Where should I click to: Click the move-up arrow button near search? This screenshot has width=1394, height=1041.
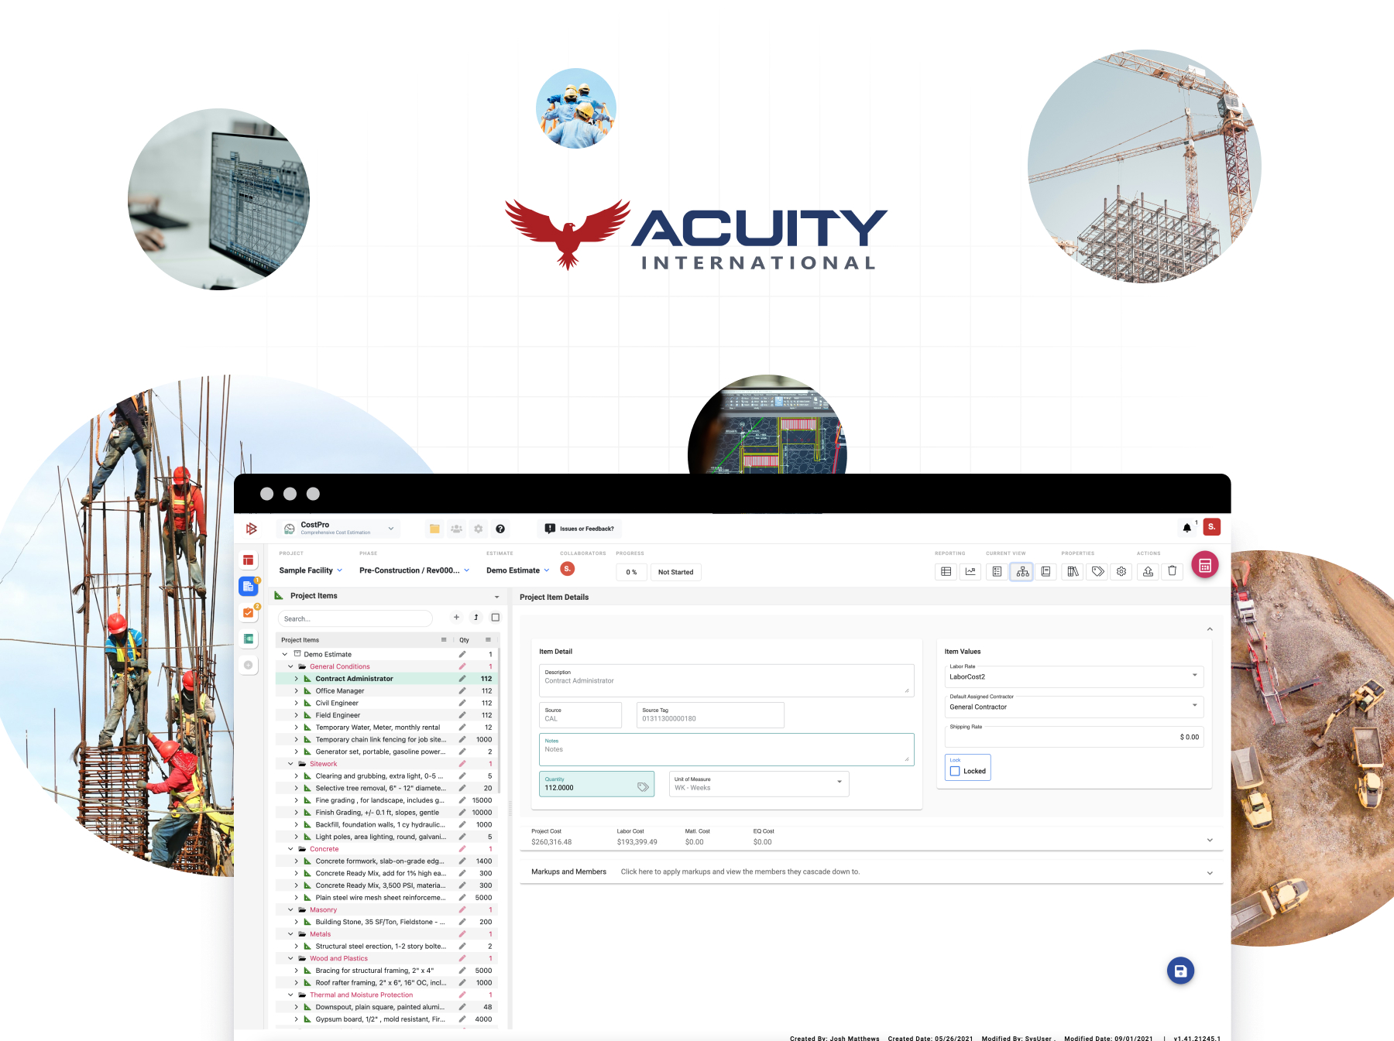[x=476, y=618]
